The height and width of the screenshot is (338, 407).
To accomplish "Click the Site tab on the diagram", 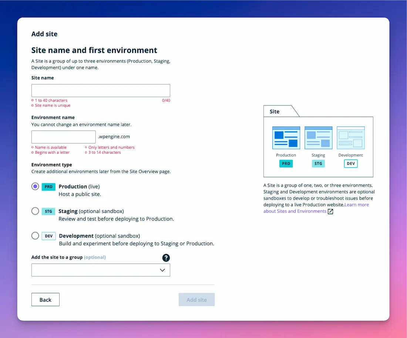I will (x=275, y=111).
